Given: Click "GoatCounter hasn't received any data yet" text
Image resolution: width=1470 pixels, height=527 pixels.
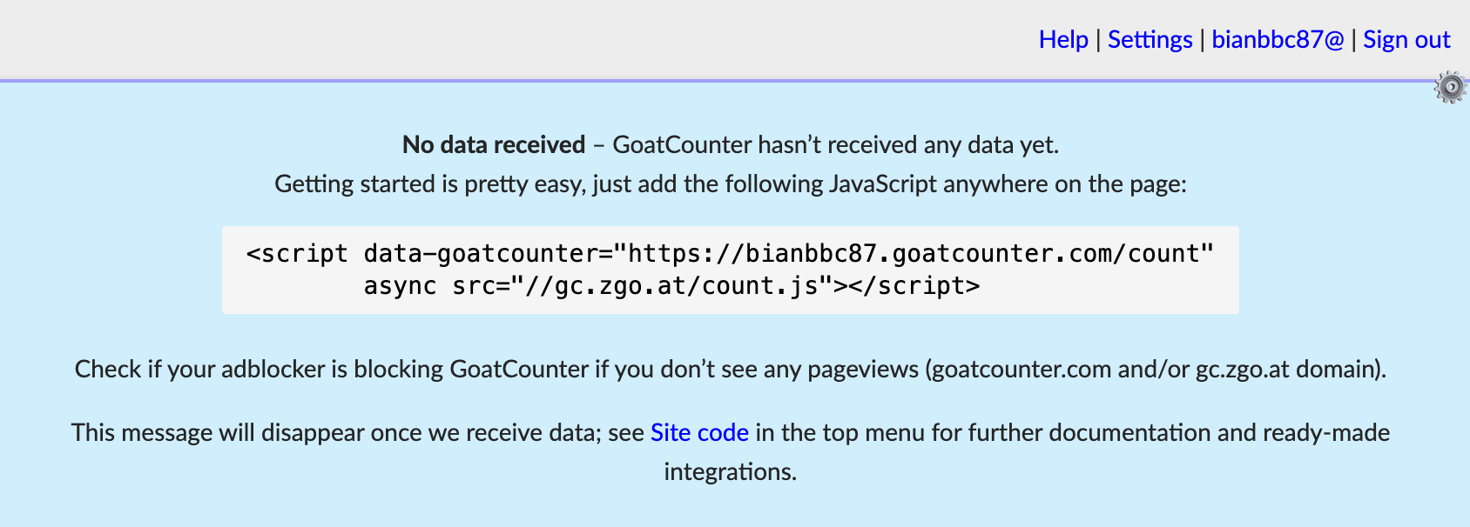Looking at the screenshot, I should (835, 145).
